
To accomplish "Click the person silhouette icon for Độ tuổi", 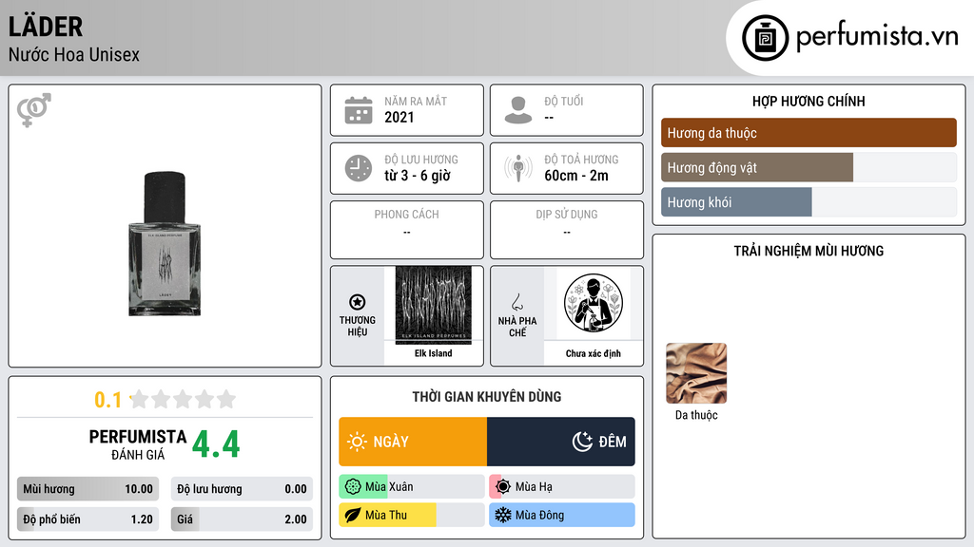I will coord(518,110).
